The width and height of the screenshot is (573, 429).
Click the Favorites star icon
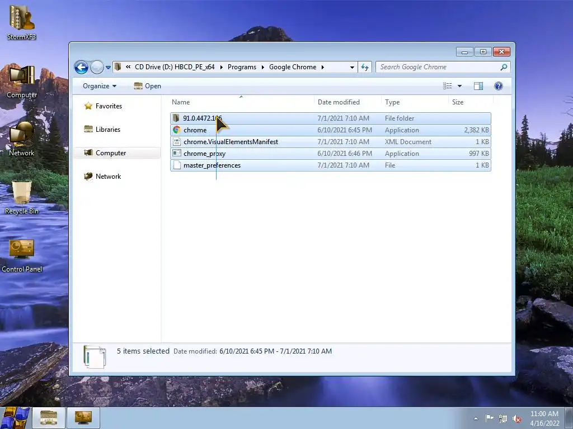coord(88,106)
